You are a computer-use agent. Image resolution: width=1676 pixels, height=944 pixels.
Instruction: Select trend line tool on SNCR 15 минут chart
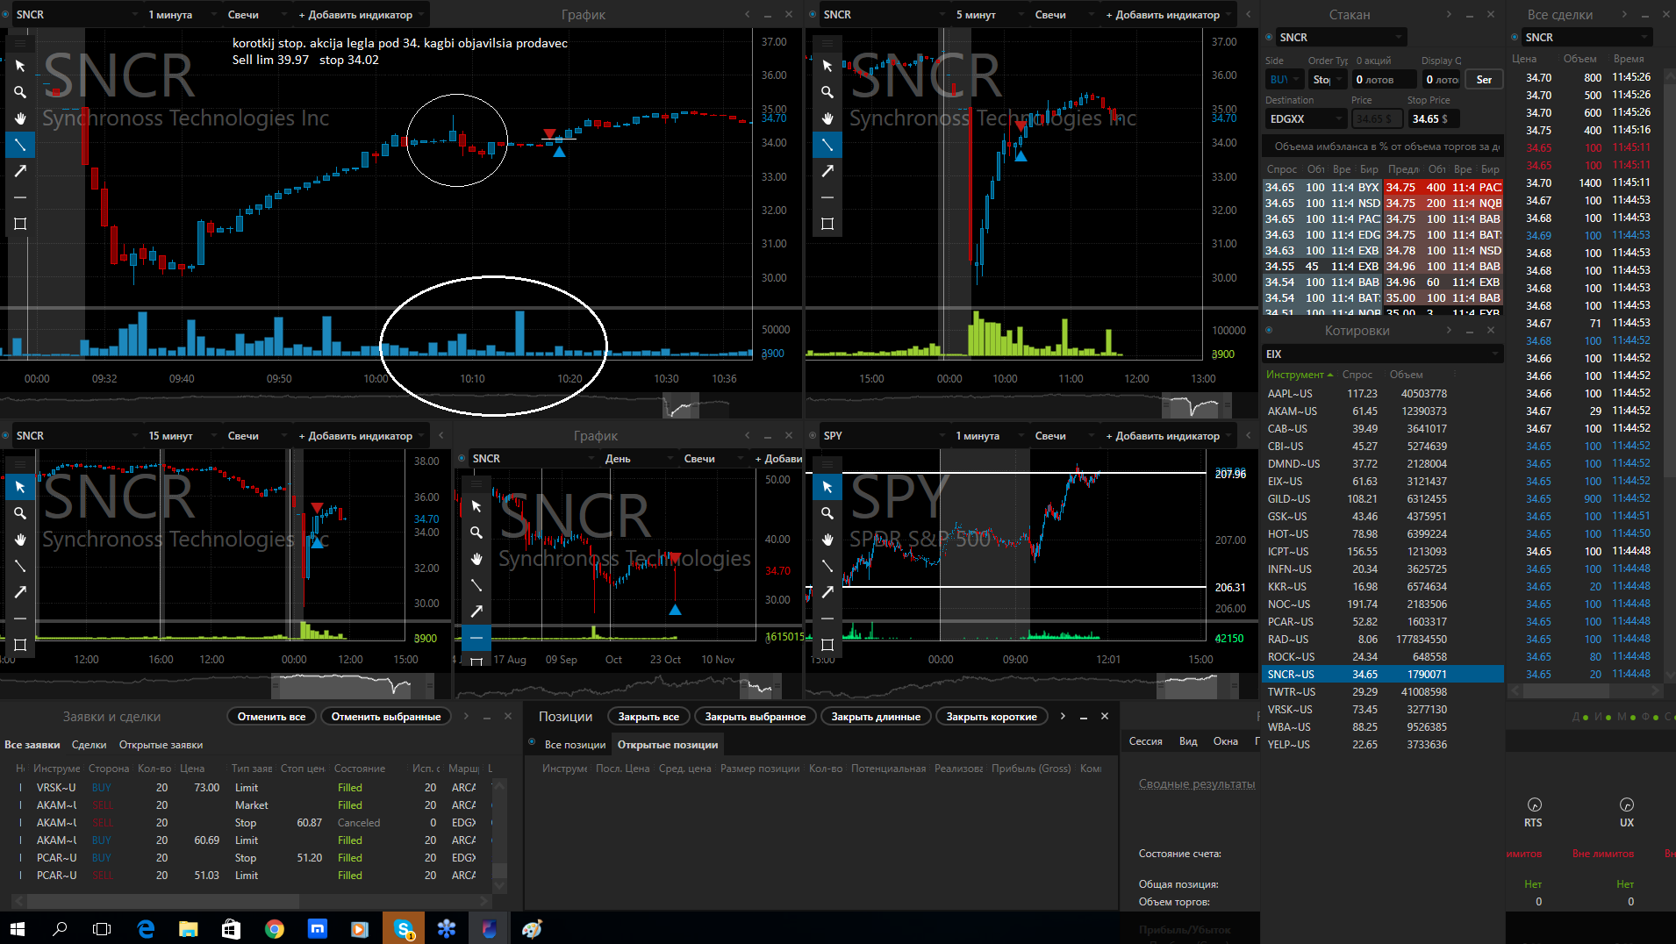20,566
